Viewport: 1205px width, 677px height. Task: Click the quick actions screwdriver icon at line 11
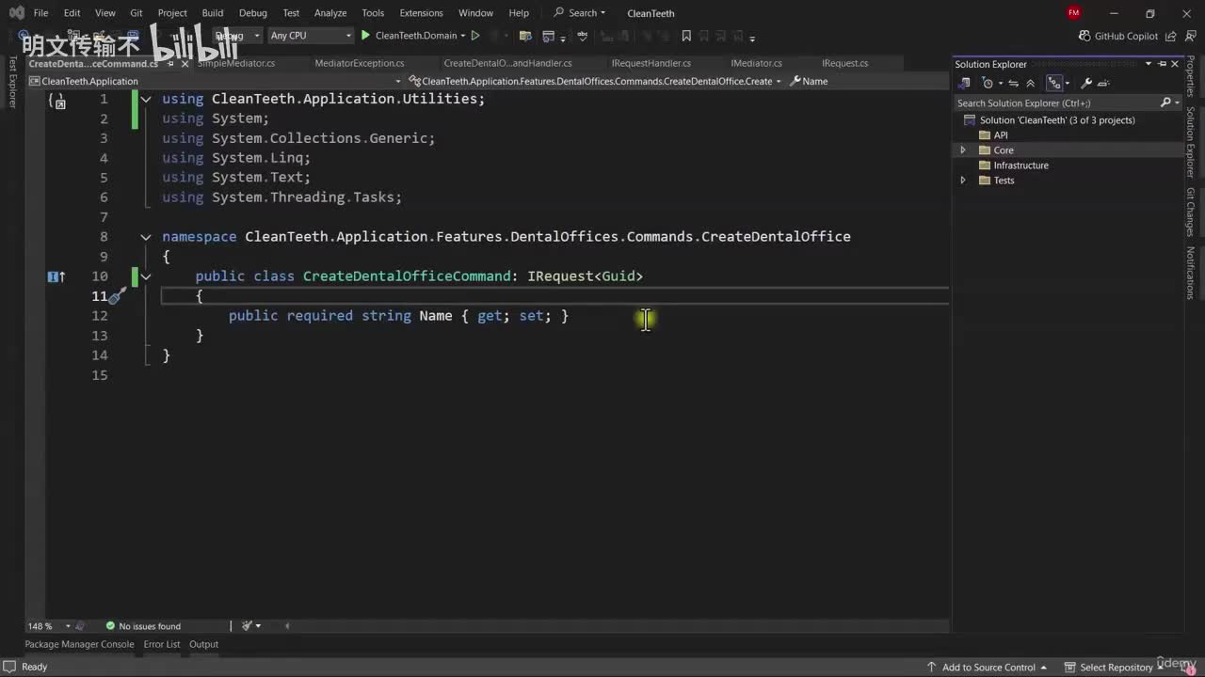click(x=118, y=296)
